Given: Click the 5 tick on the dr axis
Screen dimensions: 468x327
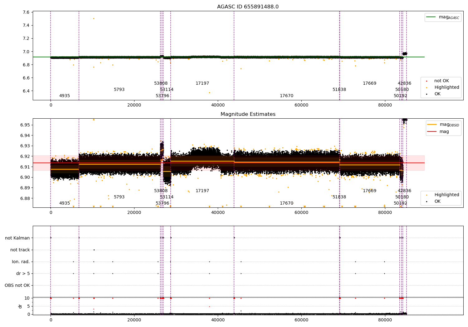Looking at the screenshot, I should tap(28, 306).
